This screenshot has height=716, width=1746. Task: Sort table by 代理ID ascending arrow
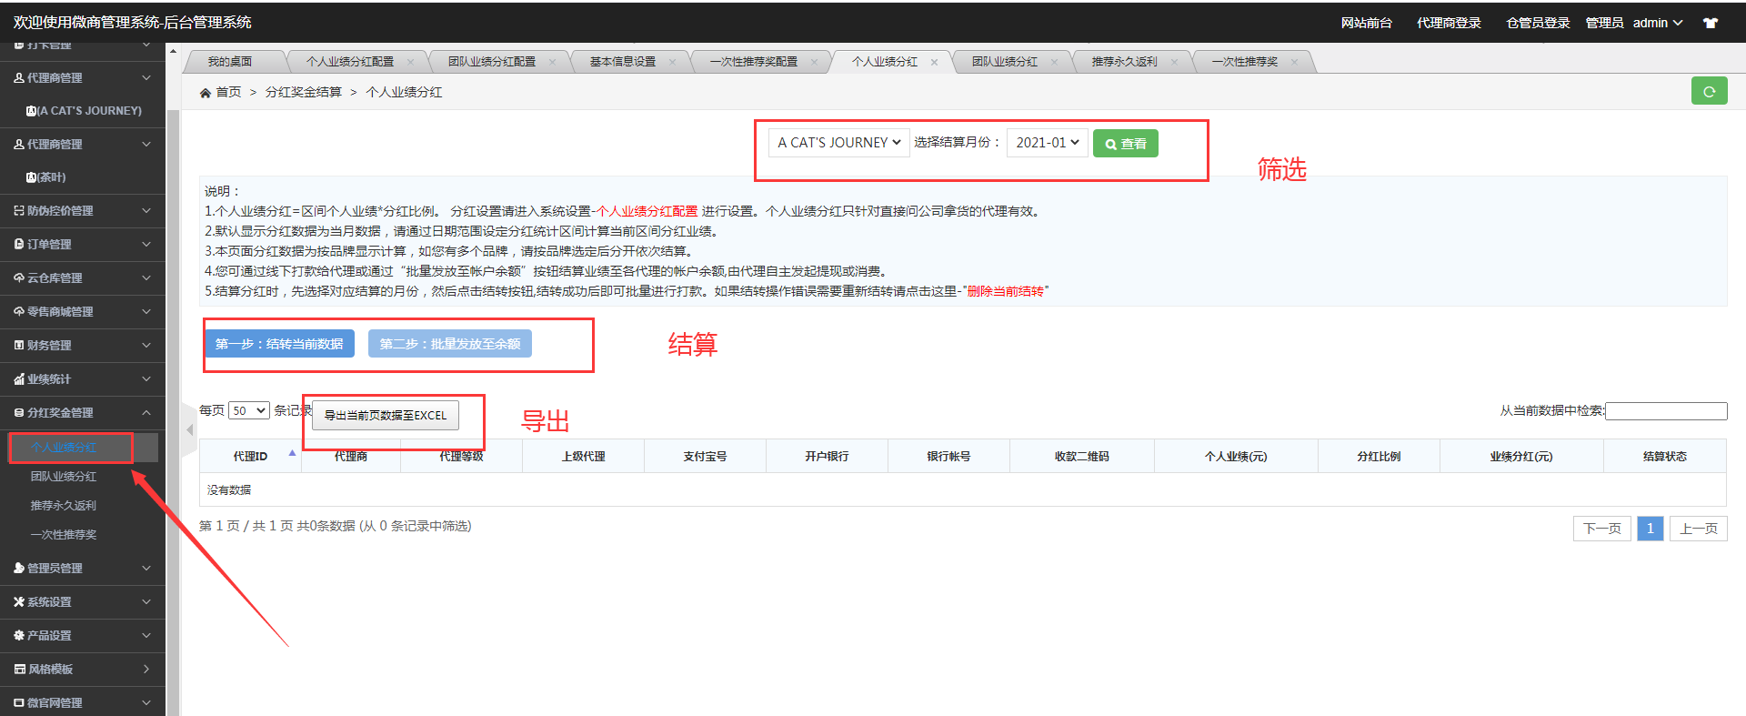(292, 452)
